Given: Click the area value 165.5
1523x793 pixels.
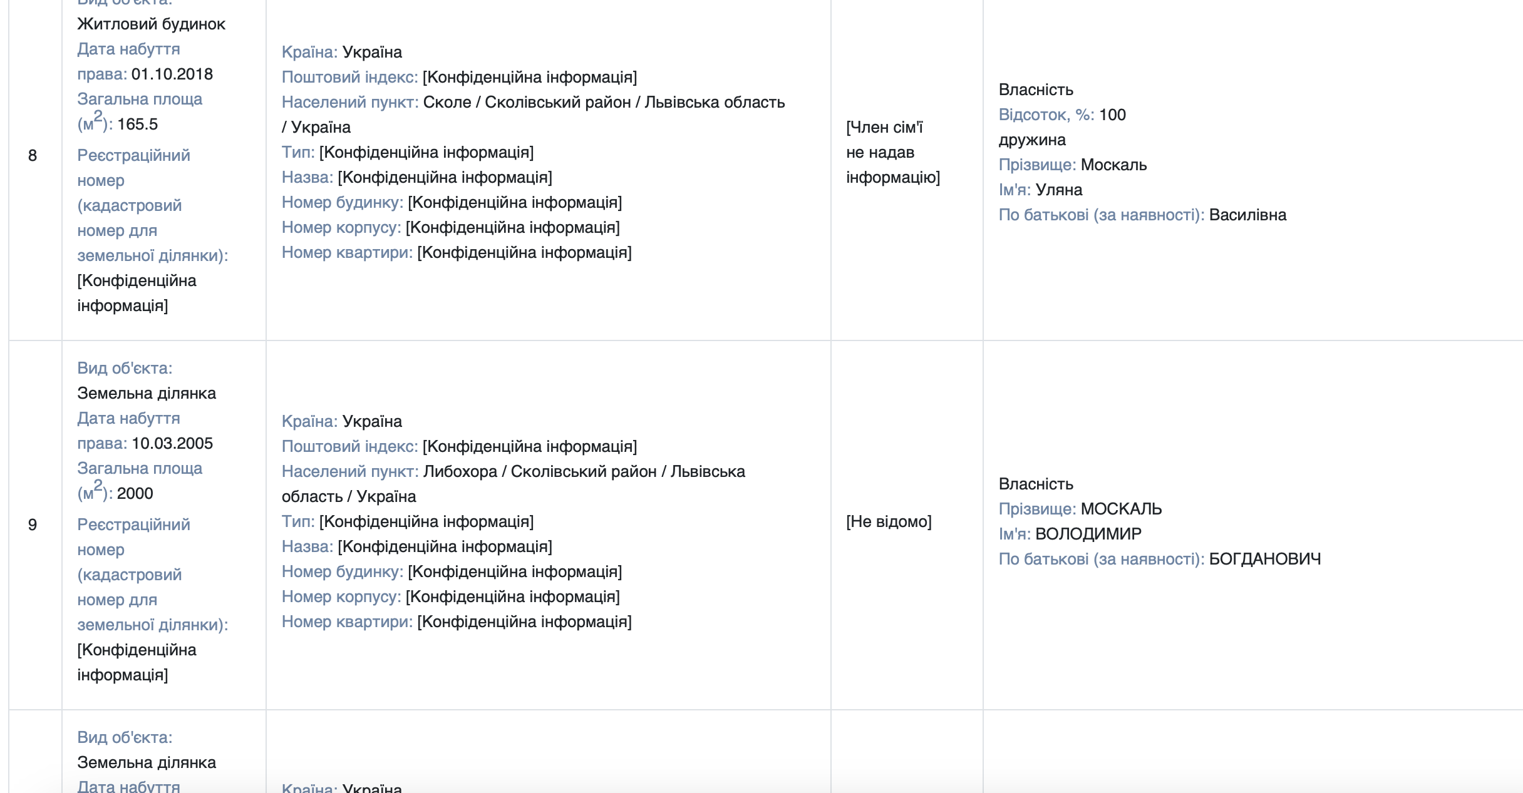Looking at the screenshot, I should (138, 124).
